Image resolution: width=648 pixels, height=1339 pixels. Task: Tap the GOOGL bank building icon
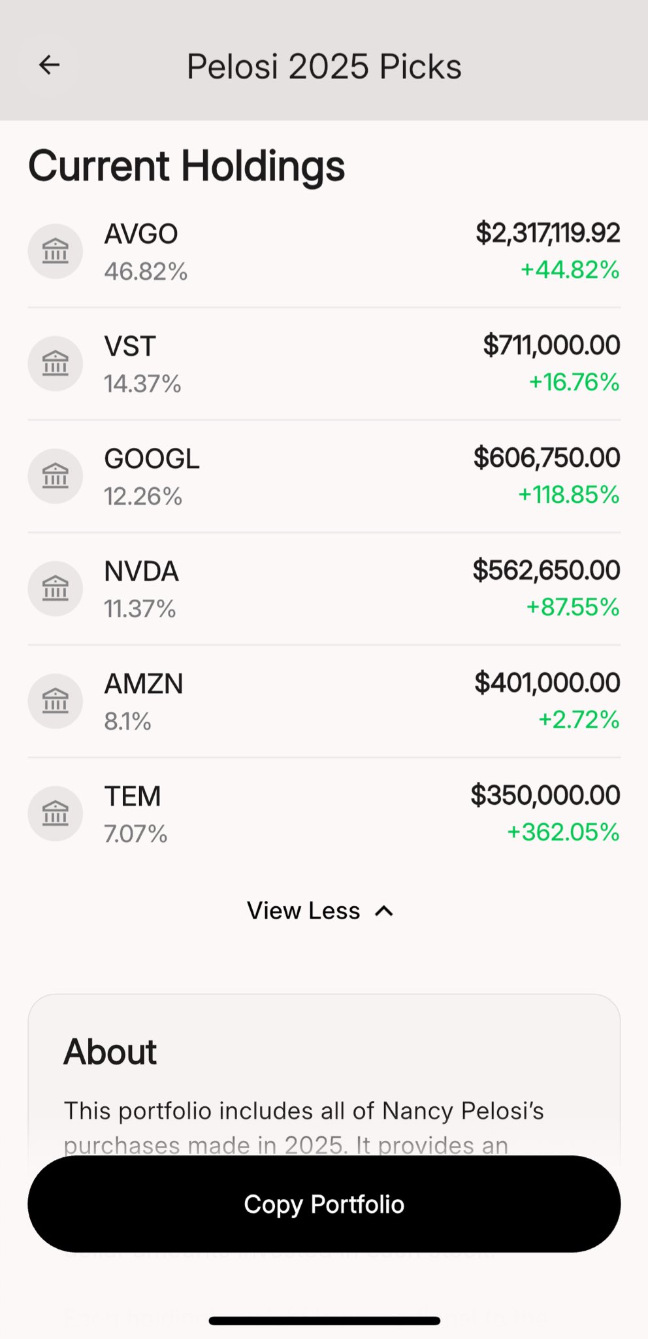pyautogui.click(x=56, y=476)
